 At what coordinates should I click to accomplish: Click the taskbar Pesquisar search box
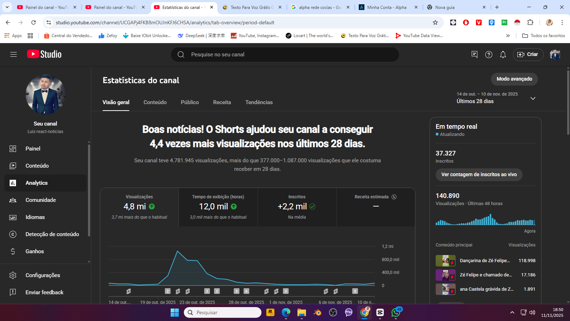[x=223, y=312]
